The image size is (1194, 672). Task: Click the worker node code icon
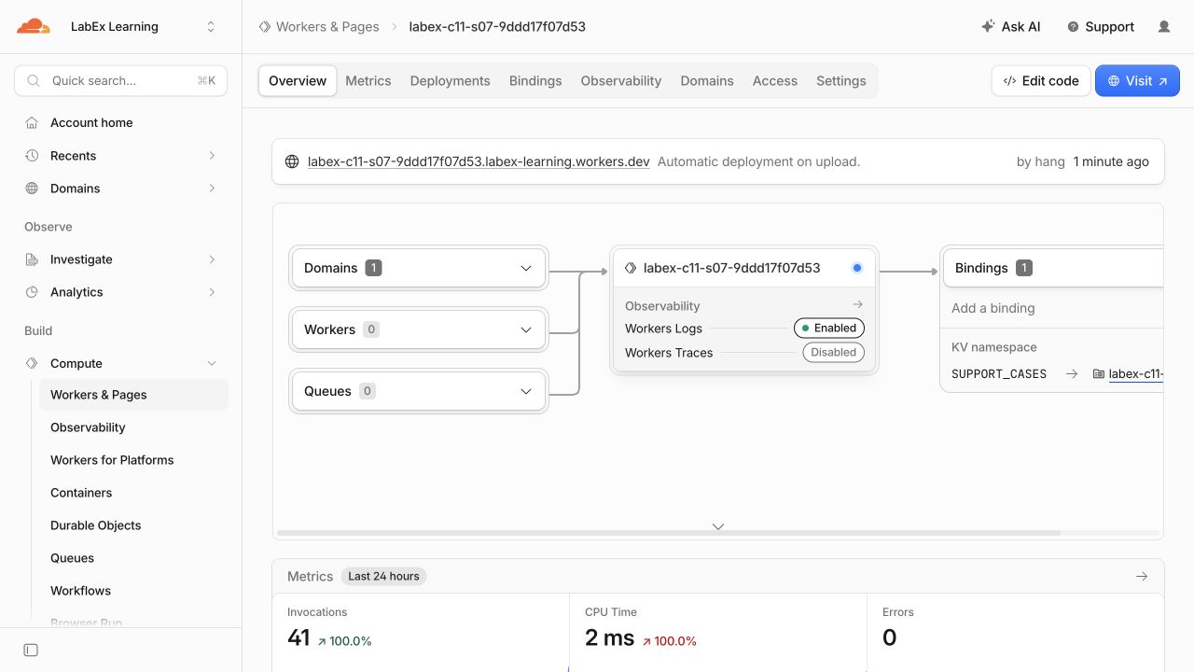coord(631,268)
